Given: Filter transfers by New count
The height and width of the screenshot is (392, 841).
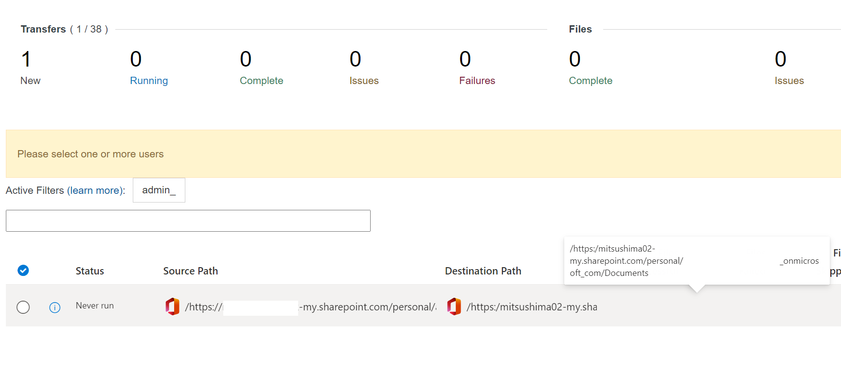Looking at the screenshot, I should [30, 68].
